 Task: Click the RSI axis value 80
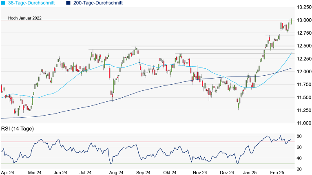click(299, 136)
